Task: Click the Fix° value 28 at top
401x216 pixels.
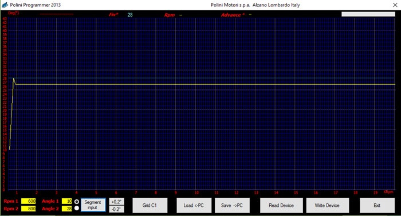Action: (x=130, y=15)
